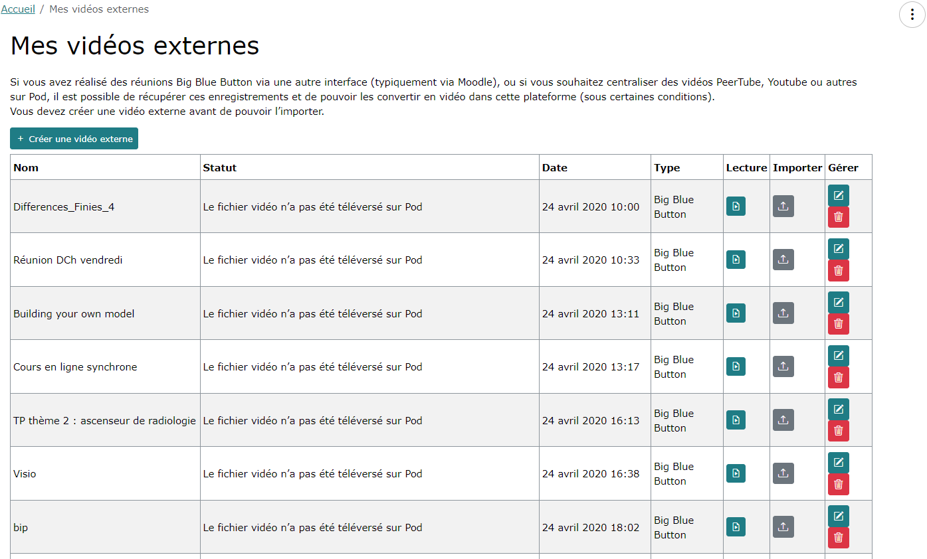
Task: Delete the bip external video
Action: [838, 538]
